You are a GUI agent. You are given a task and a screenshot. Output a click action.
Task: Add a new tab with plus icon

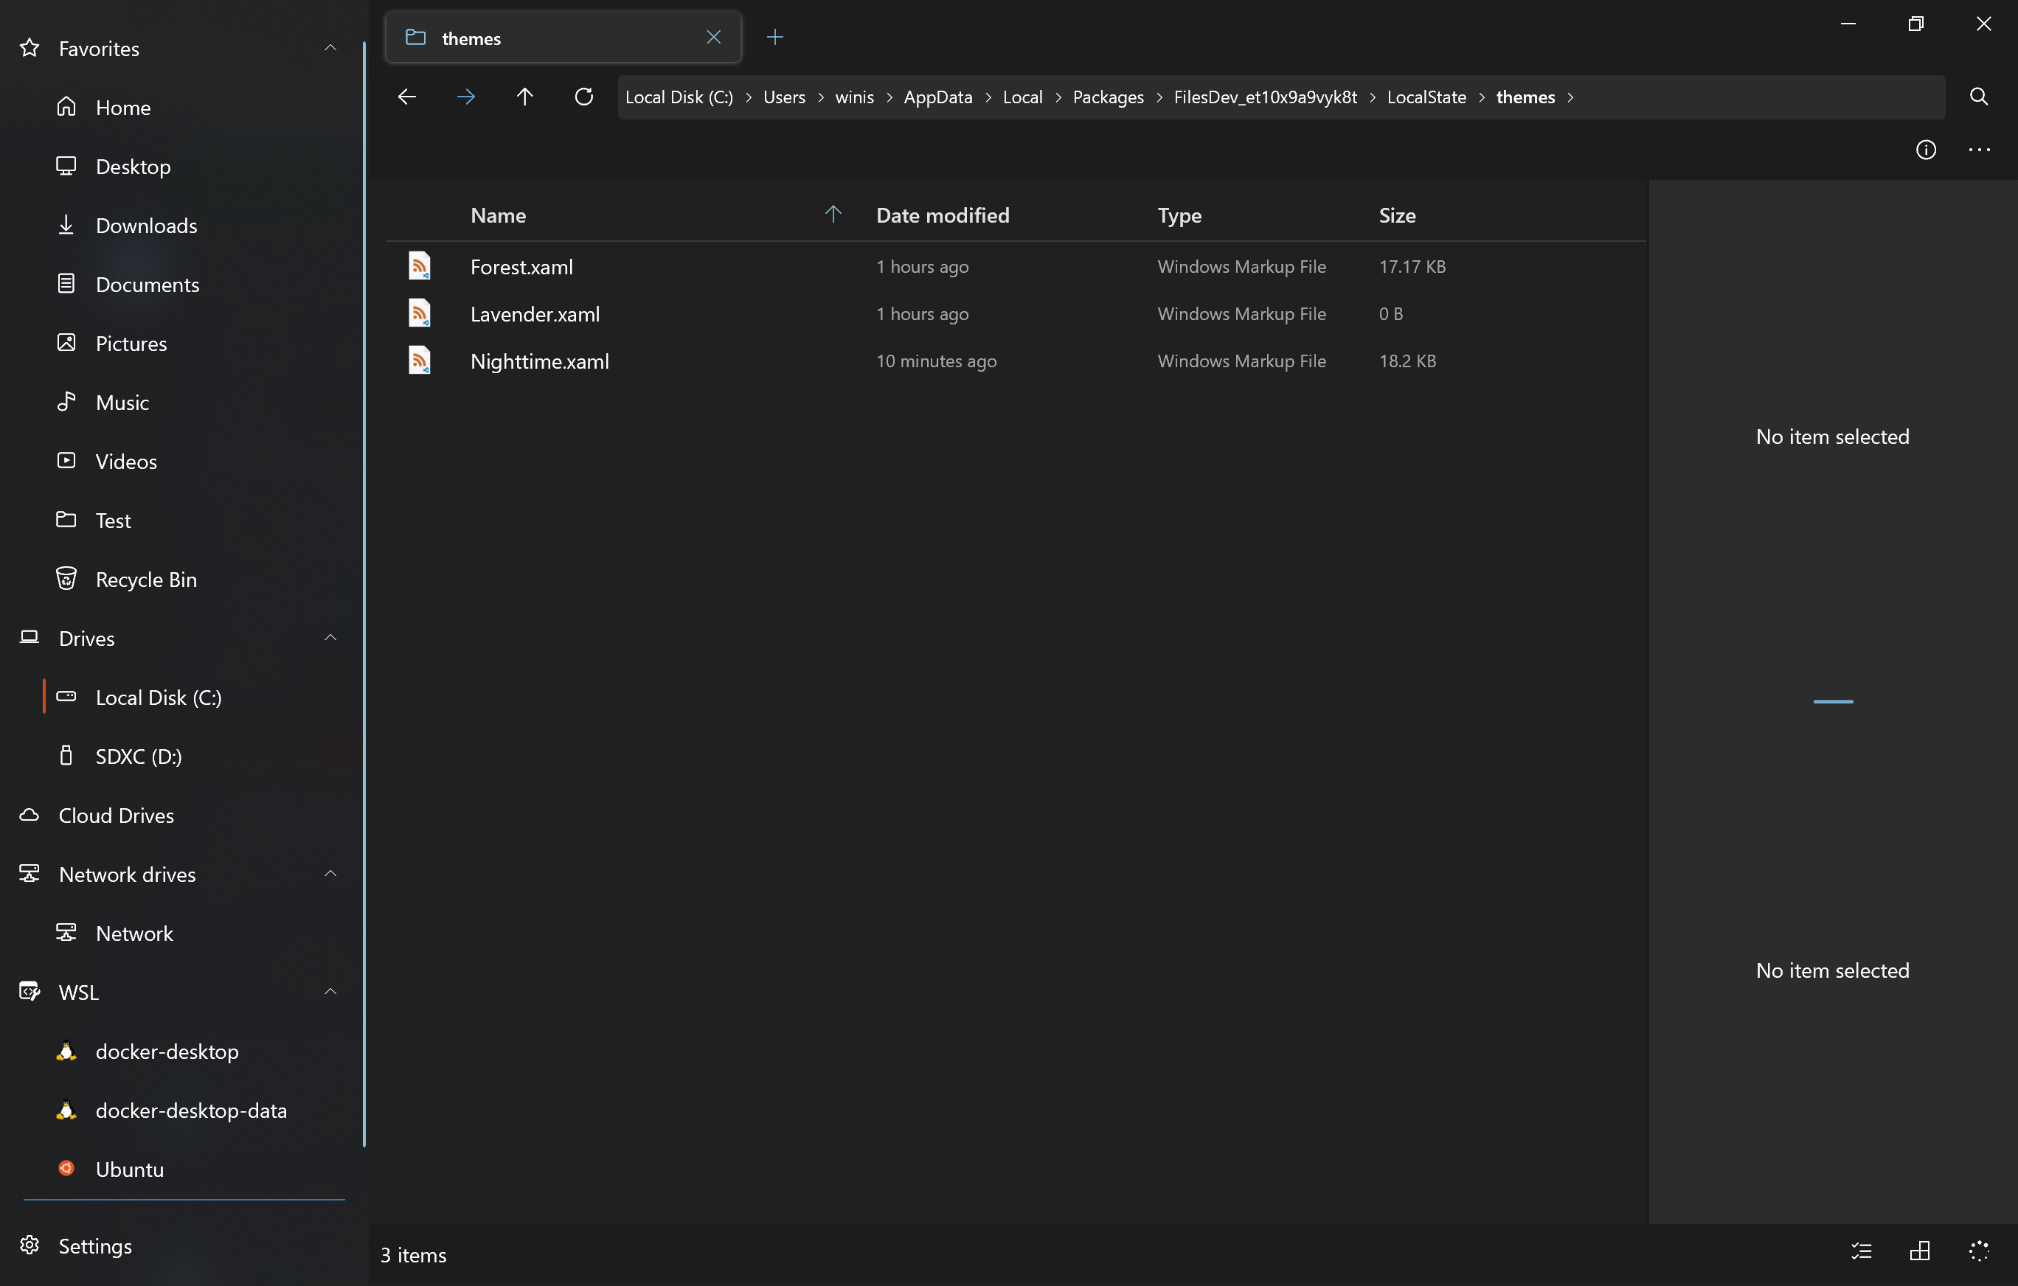775,38
